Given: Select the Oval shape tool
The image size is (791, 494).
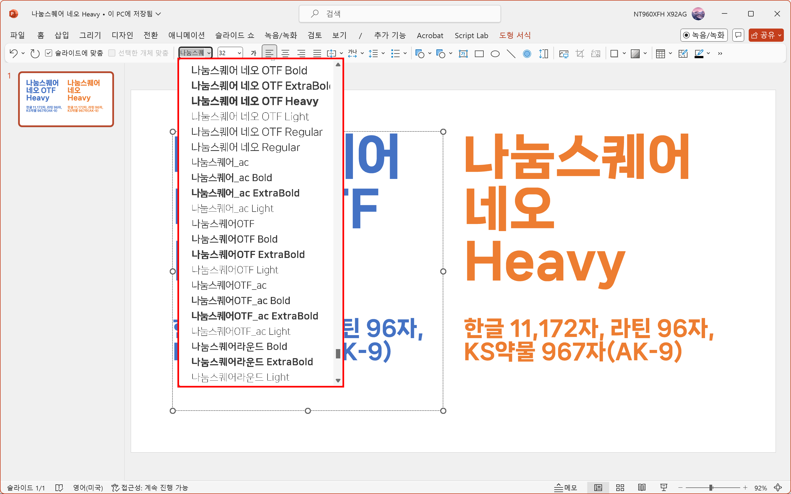Looking at the screenshot, I should click(495, 54).
